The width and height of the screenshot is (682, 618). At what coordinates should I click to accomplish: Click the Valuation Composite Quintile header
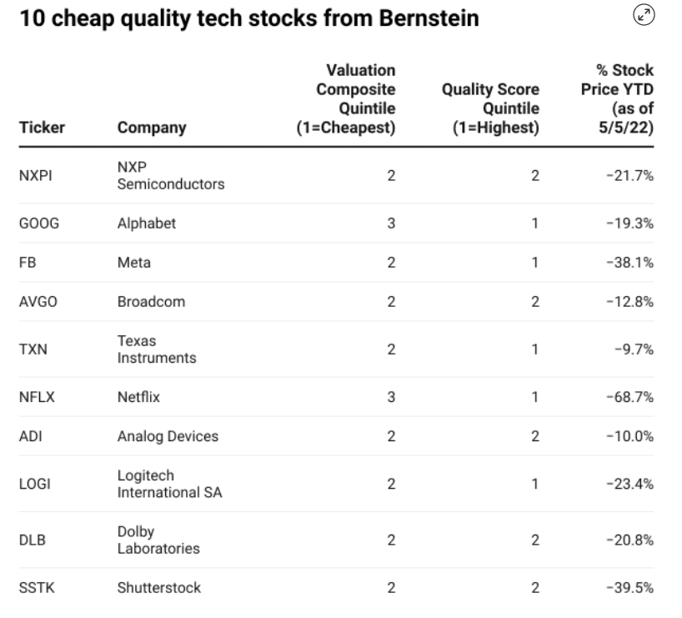[x=346, y=99]
